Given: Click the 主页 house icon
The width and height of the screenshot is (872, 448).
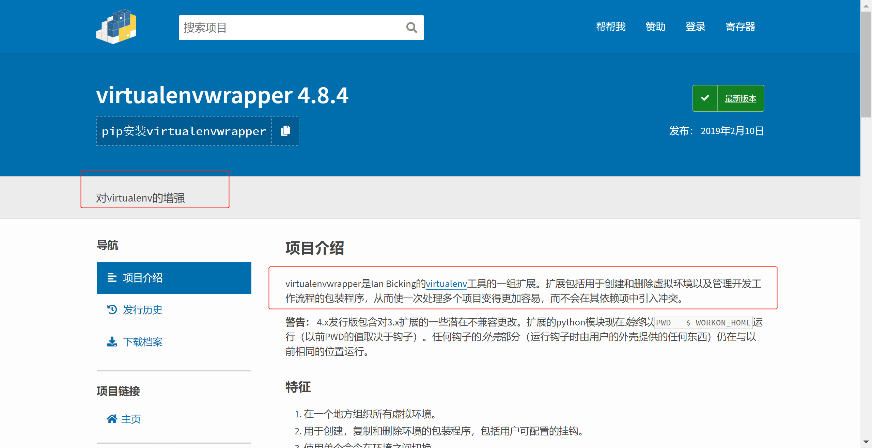Looking at the screenshot, I should click(x=112, y=419).
